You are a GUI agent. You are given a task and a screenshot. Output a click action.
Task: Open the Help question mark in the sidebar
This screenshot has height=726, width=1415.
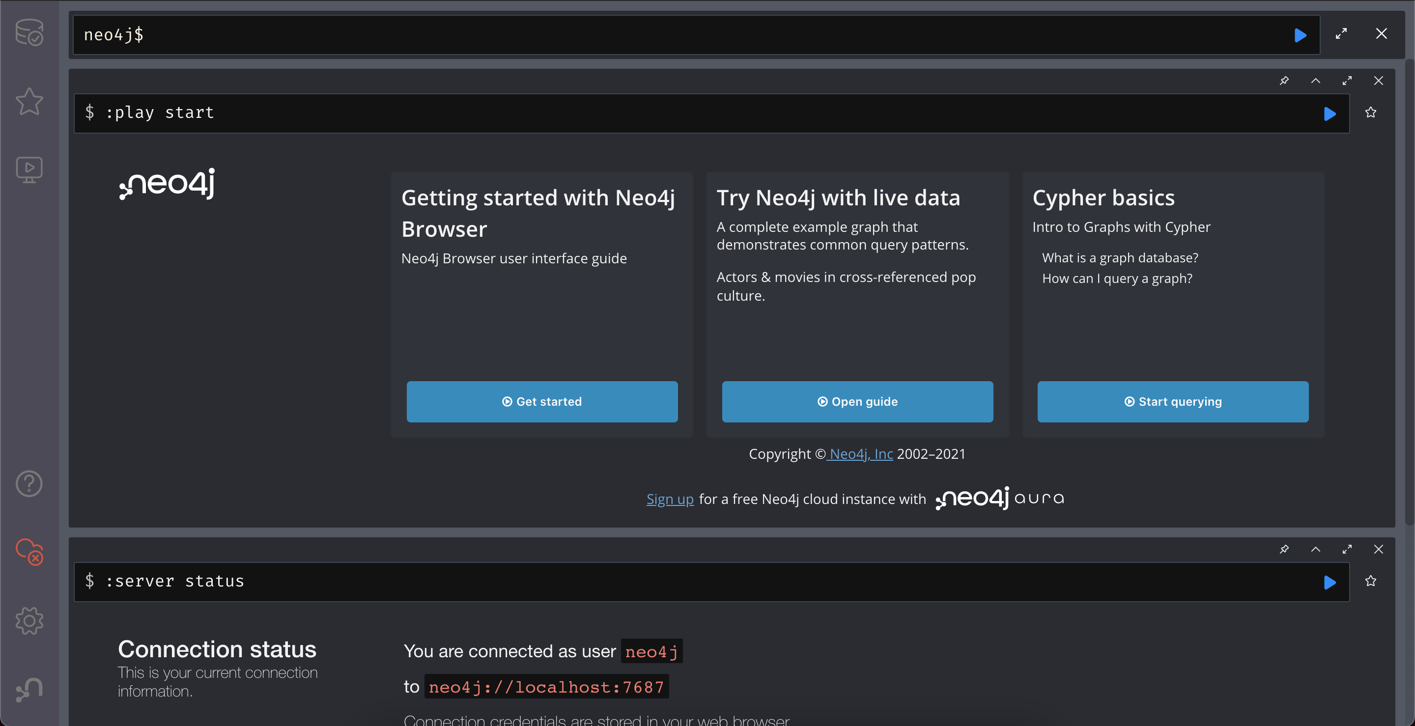coord(29,483)
